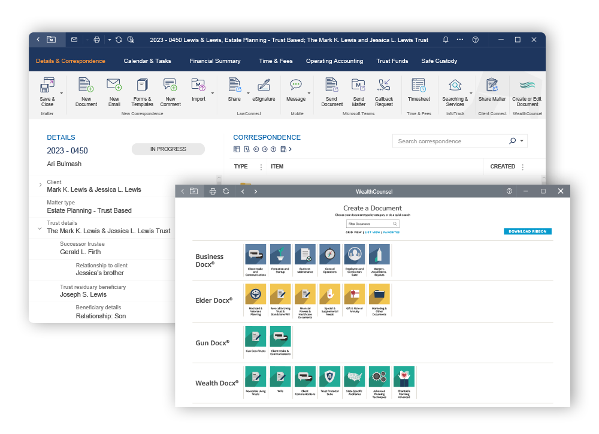Viewport: 599px width, 434px height.
Task: Switch to the Calendar & Tasks tab
Action: pos(147,61)
